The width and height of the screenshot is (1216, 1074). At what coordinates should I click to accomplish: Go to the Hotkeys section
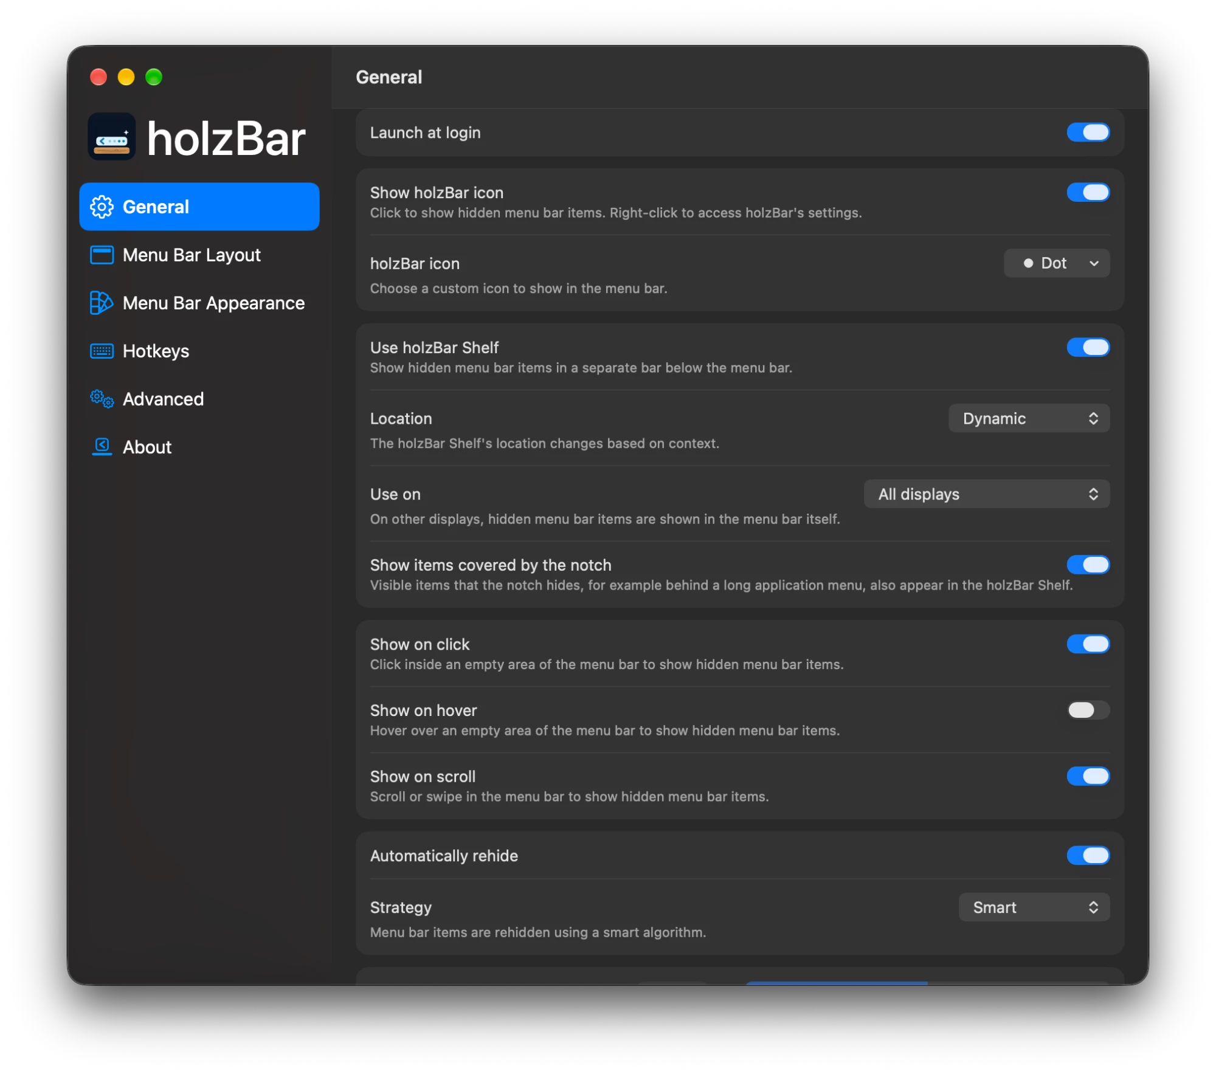coord(199,351)
